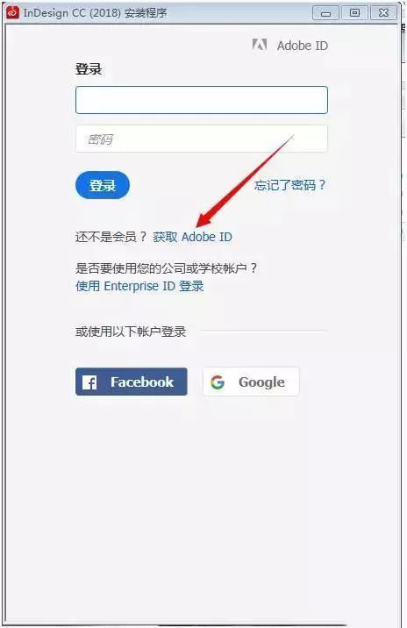Viewport: 407px width, 628px height.
Task: Click the Google 'G' logo icon
Action: 218,382
